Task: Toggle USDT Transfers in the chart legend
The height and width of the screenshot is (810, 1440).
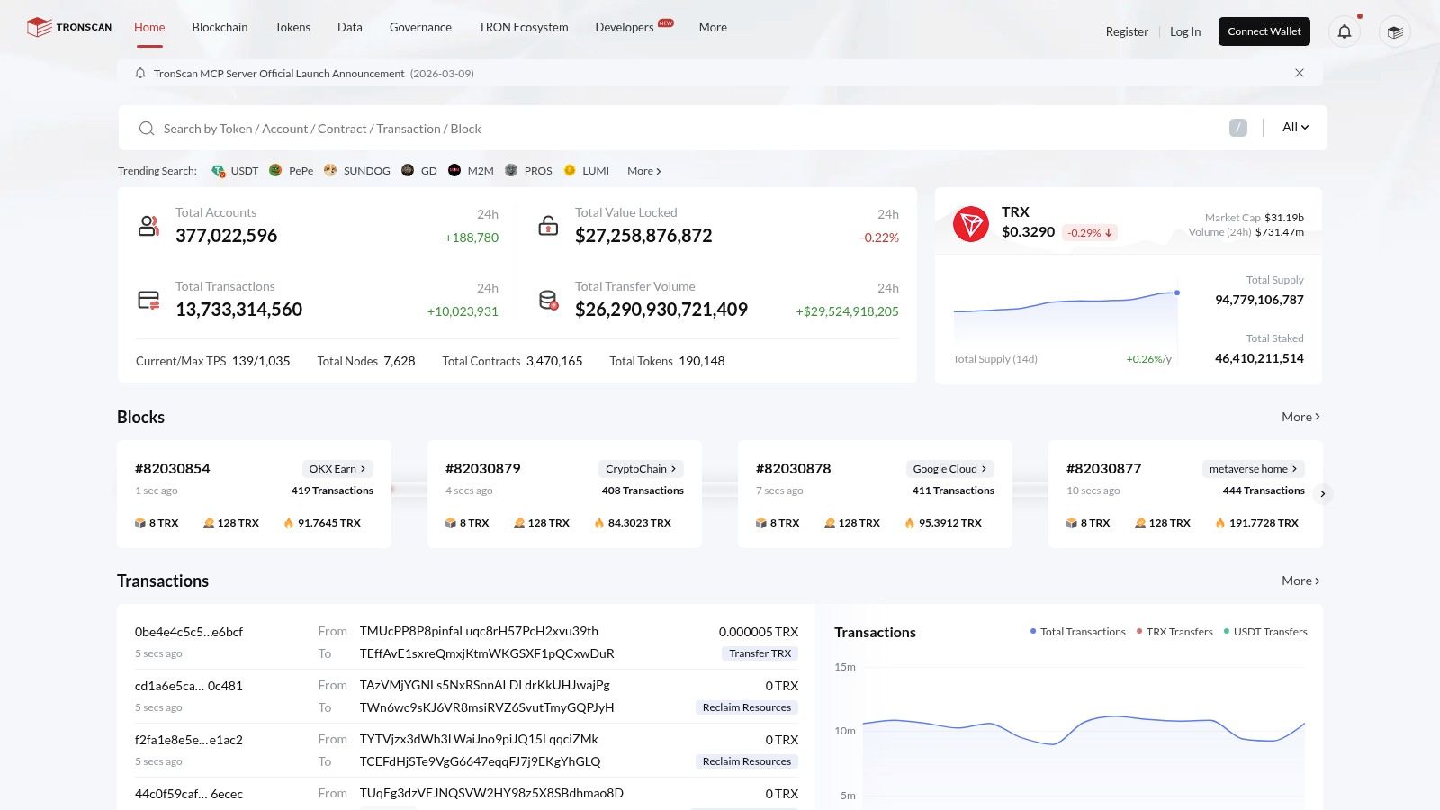Action: point(1269,631)
